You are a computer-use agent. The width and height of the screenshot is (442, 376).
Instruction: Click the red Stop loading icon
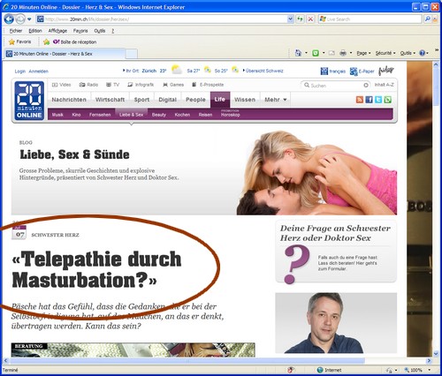coord(310,19)
